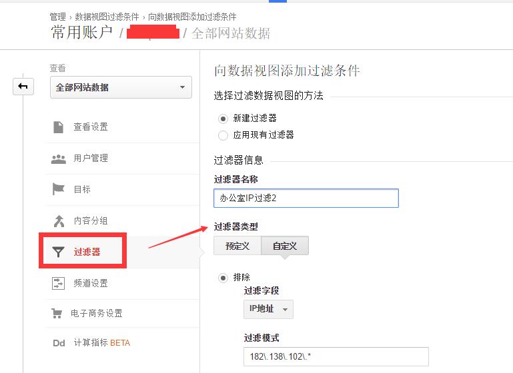Click the back arrow button

(x=23, y=87)
